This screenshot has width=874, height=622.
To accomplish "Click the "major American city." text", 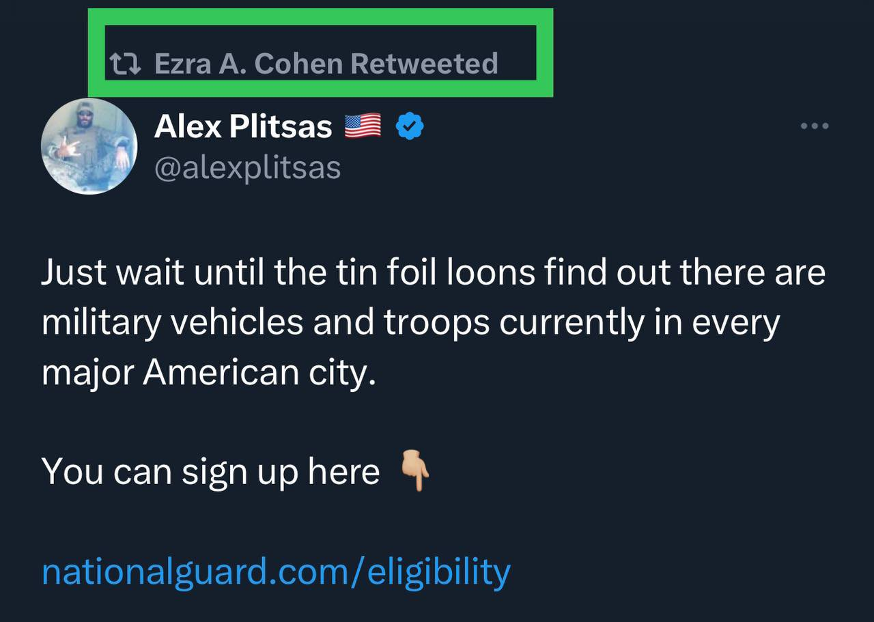I will coord(209,373).
